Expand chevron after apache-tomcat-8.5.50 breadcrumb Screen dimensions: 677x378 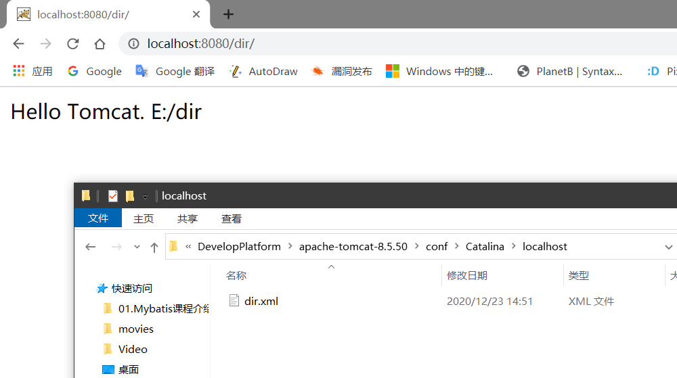[x=416, y=246]
